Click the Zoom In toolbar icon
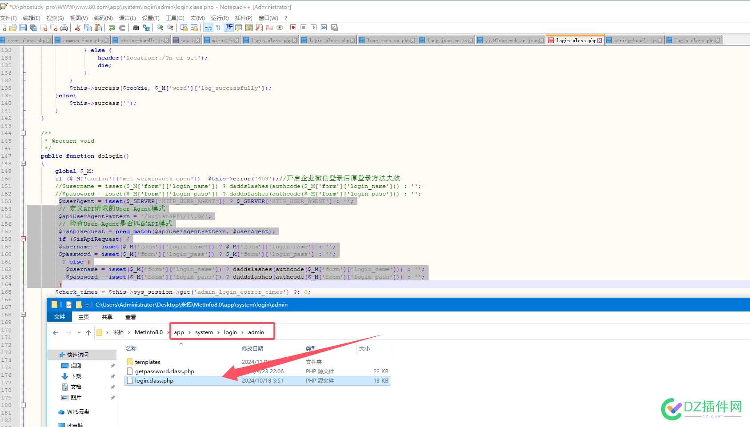750x427 pixels. [x=160, y=28]
